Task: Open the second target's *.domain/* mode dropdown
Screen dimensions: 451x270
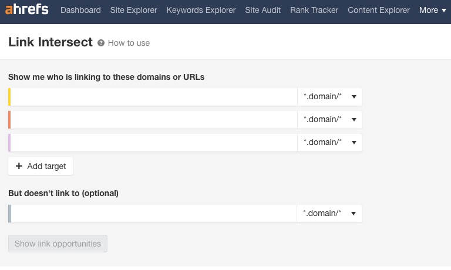Action: tap(329, 120)
